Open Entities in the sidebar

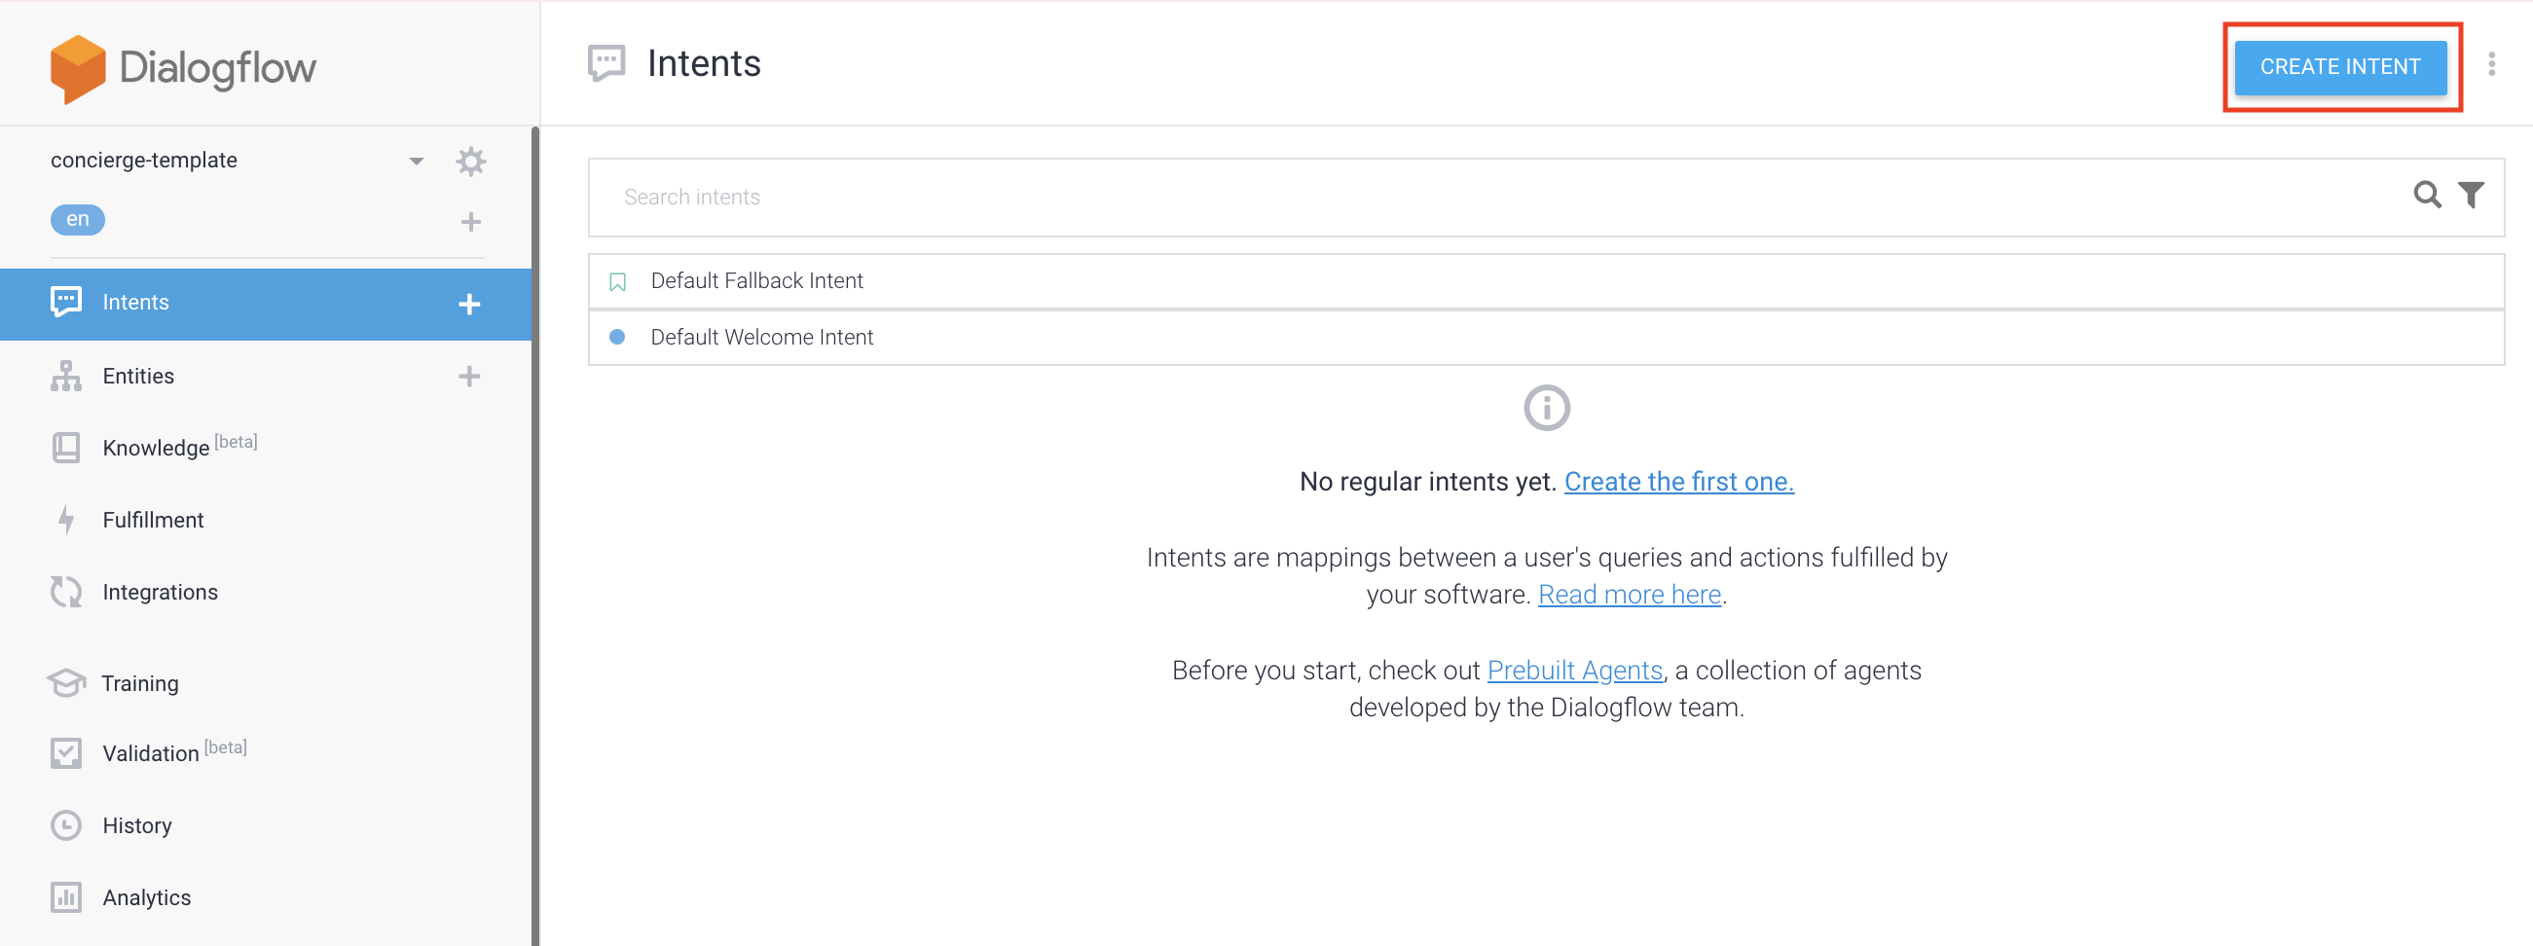click(x=137, y=376)
